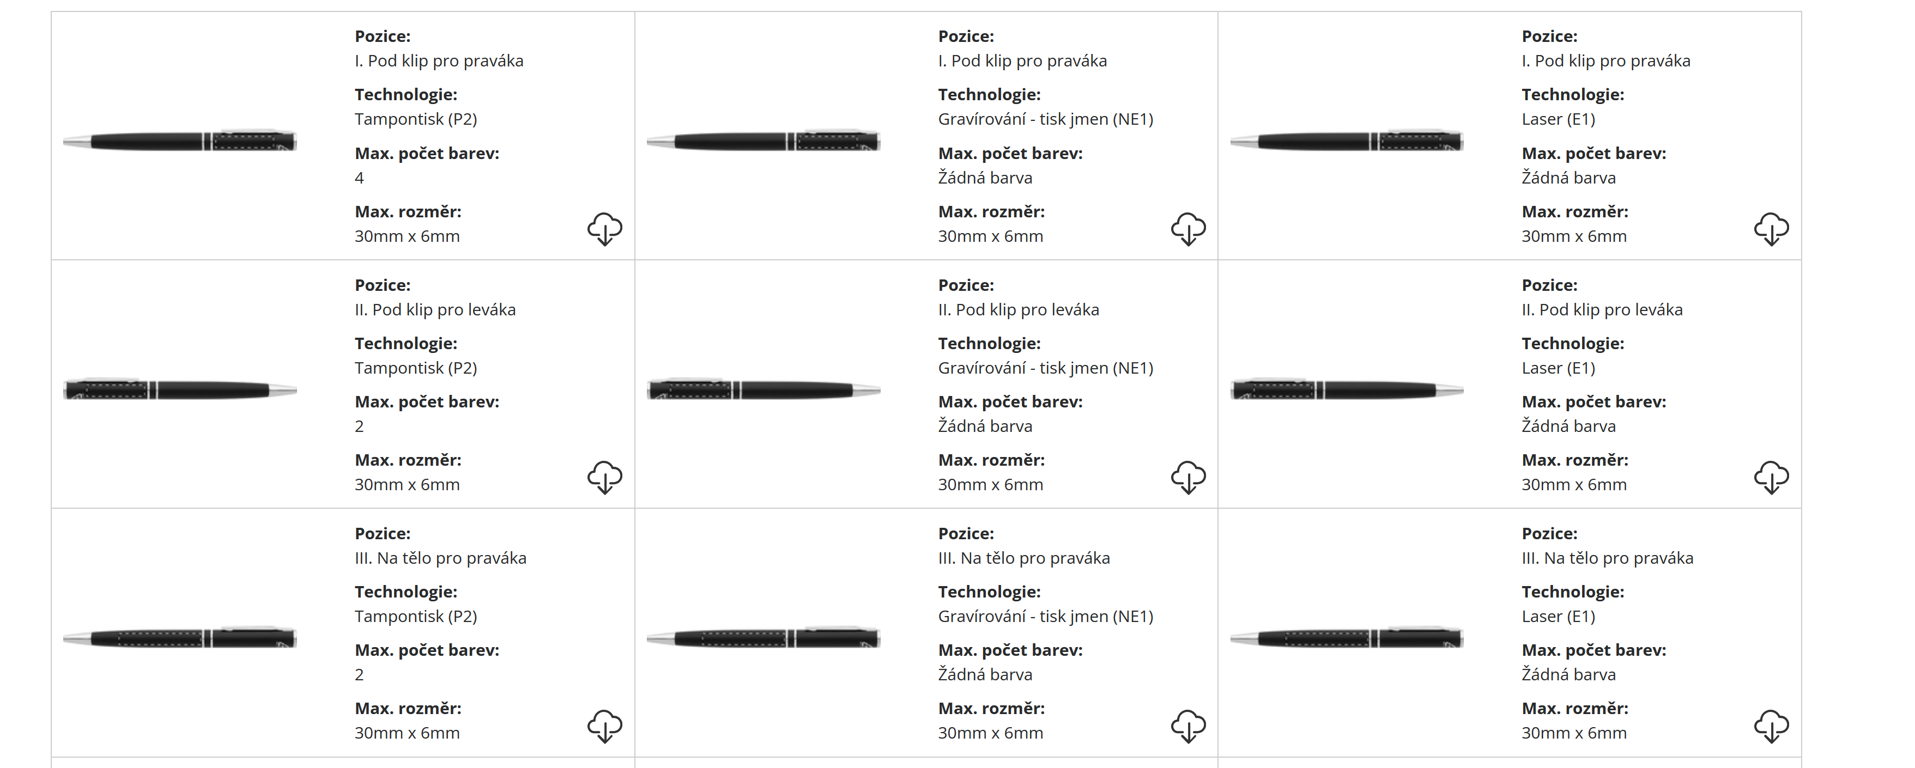This screenshot has width=1915, height=768.
Task: Download Laser (E1) template for I. Pod klip pro praváka
Action: pos(1771,229)
